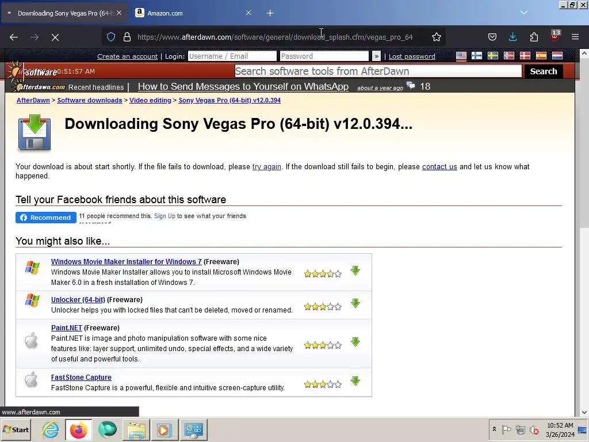Screen dimensions: 589x442
Task: Click the download arrow for Paint.NET
Action: pos(355,342)
